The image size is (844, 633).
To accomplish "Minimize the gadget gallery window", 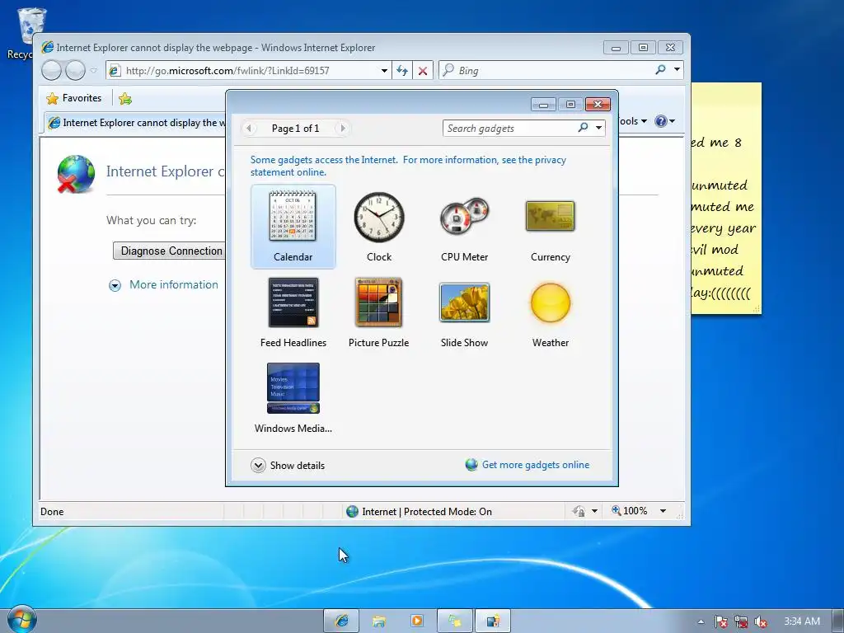I will [544, 105].
